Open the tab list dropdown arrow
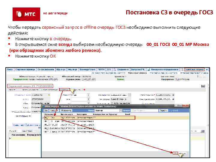 tap(207, 70)
